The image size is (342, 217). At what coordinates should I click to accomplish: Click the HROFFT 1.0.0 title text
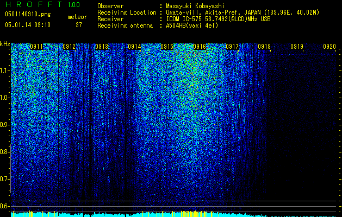[x=42, y=4]
